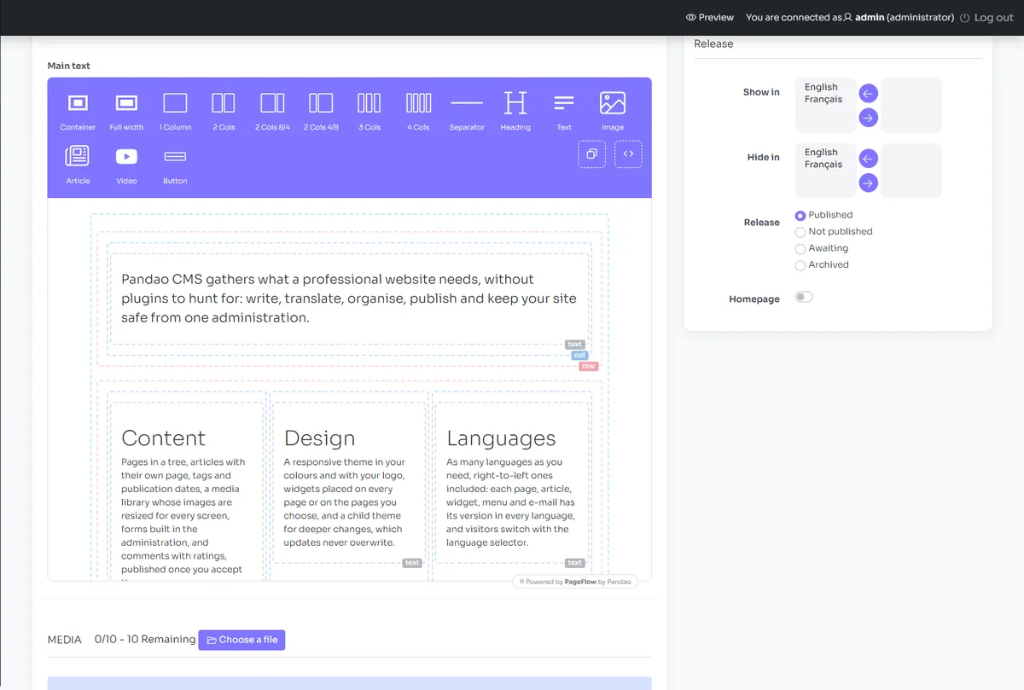Click the text tag under Design column
The image size is (1024, 690).
point(412,563)
